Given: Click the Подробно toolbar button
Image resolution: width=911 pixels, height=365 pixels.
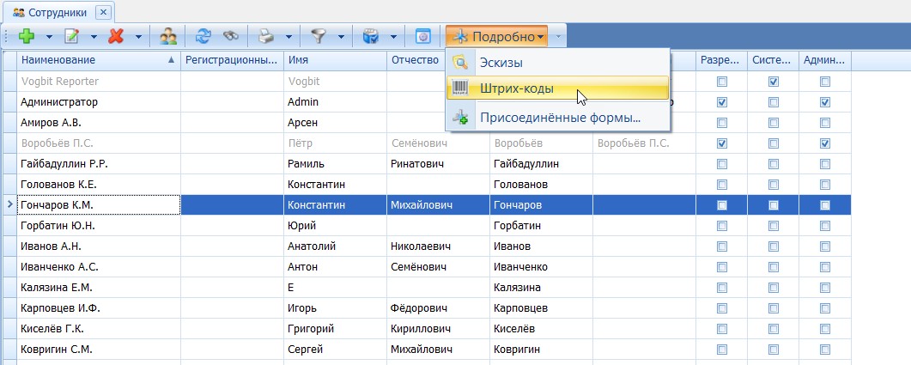Looking at the screenshot, I should pyautogui.click(x=497, y=37).
